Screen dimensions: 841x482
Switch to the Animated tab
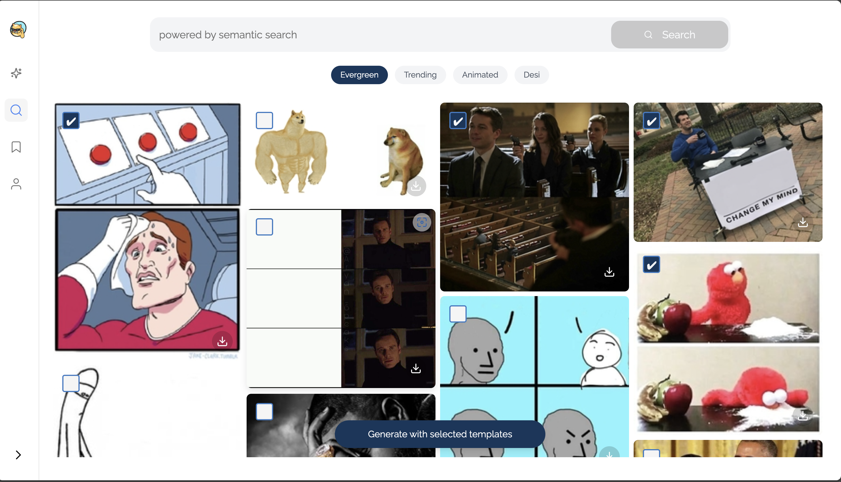480,75
